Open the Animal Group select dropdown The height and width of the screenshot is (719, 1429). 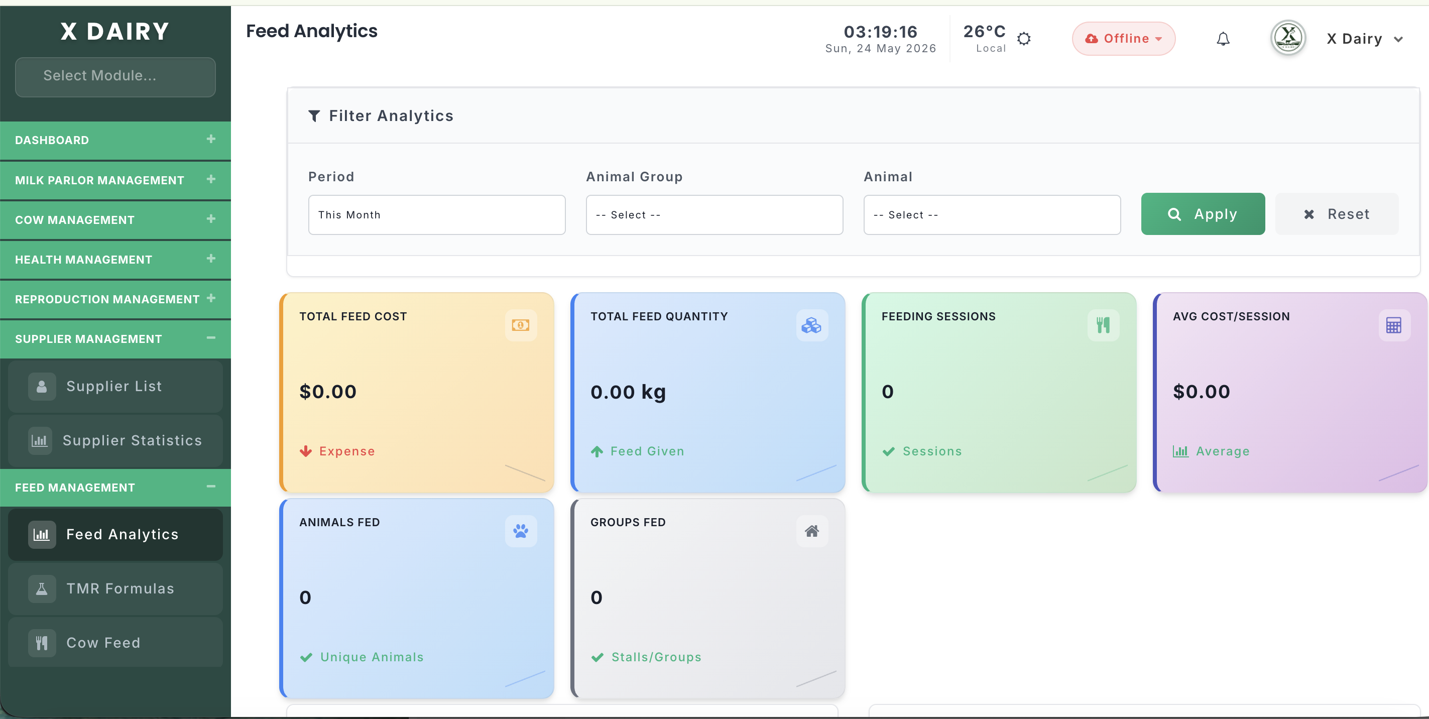point(714,215)
